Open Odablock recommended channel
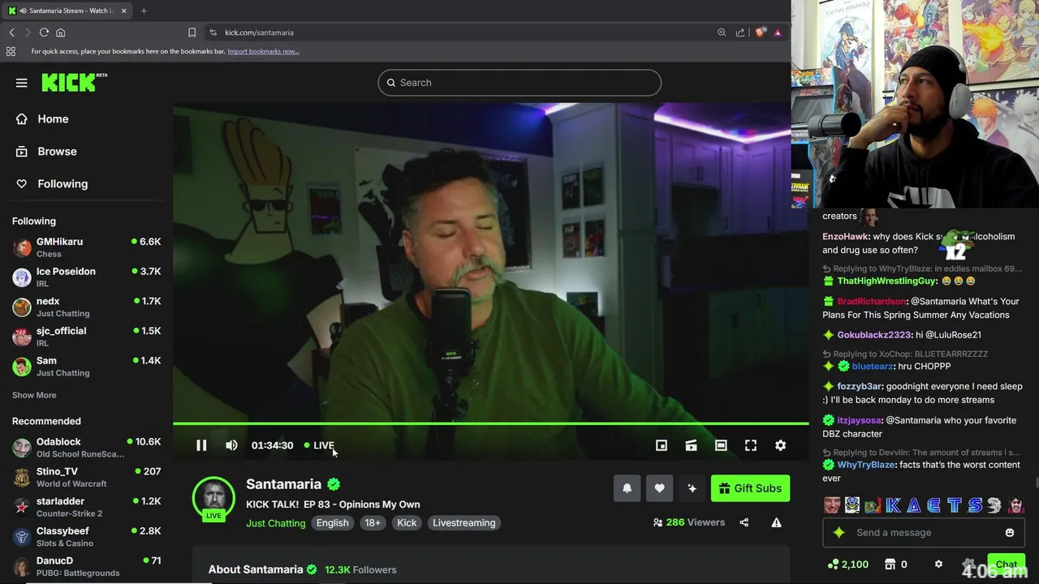The image size is (1039, 584). coord(86,448)
